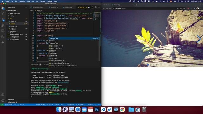Image resolution: width=203 pixels, height=114 pixels.
Task: Go to next slide with right arrow
Action: click(199, 39)
